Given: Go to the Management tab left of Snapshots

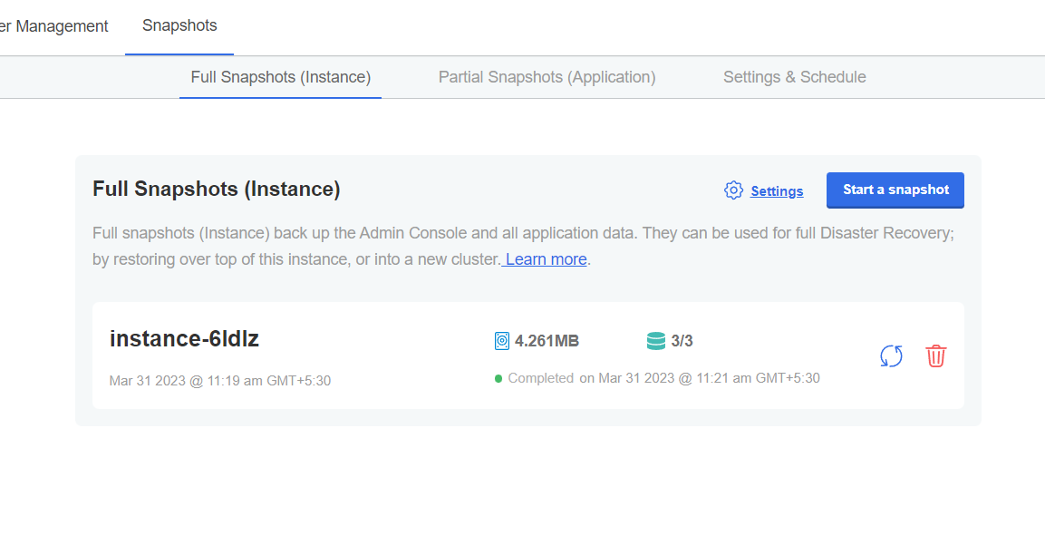Looking at the screenshot, I should 54,26.
